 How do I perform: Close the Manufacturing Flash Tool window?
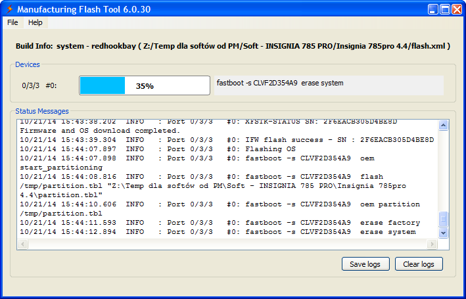pyautogui.click(x=457, y=9)
